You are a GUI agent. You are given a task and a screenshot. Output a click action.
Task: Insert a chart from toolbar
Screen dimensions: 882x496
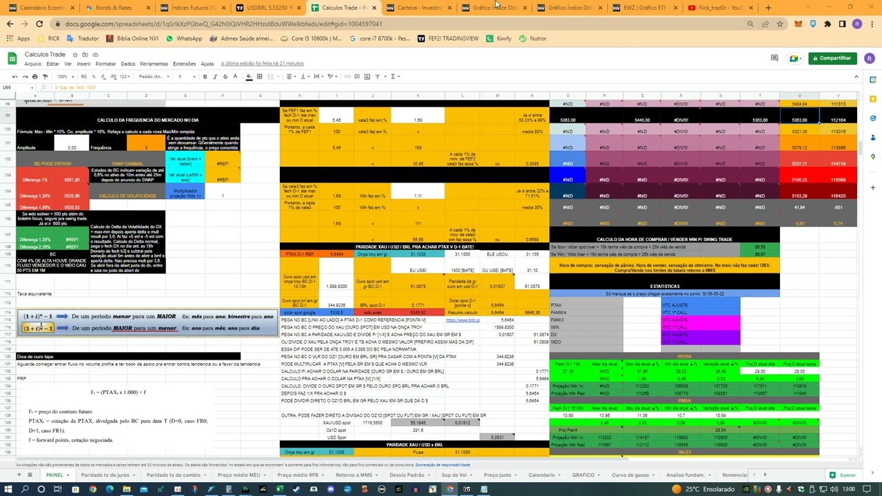(x=367, y=76)
